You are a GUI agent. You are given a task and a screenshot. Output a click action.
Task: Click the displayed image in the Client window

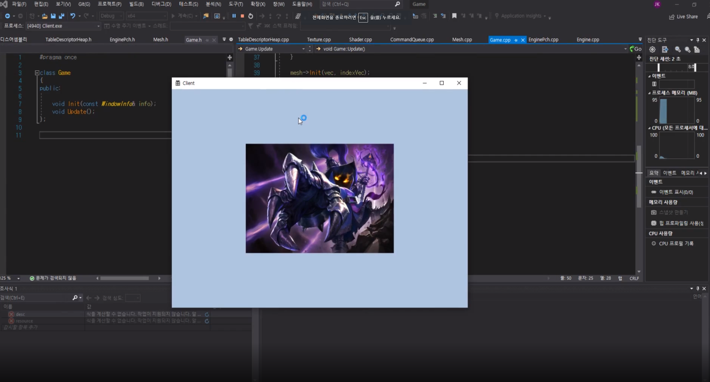(319, 198)
